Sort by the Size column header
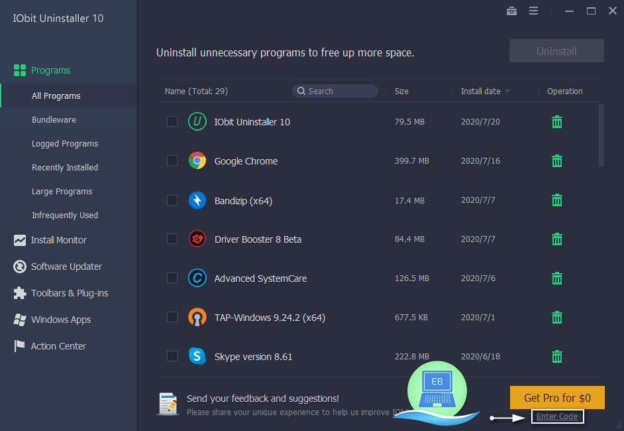This screenshot has width=624, height=431. [401, 92]
